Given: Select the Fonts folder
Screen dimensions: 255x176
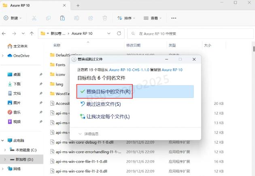Looking at the screenshot, I should tap(58, 65).
